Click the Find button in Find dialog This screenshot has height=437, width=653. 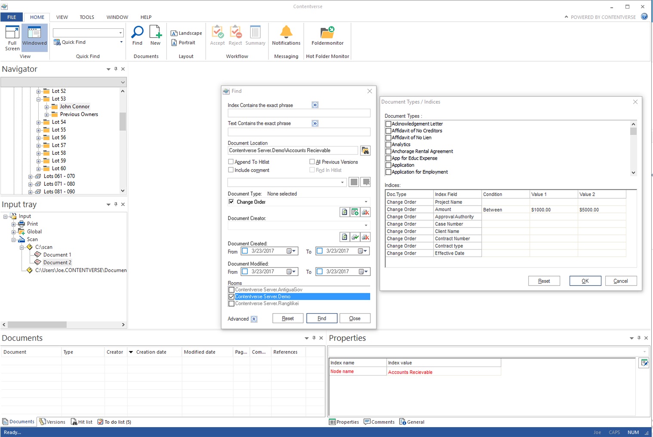(x=322, y=318)
